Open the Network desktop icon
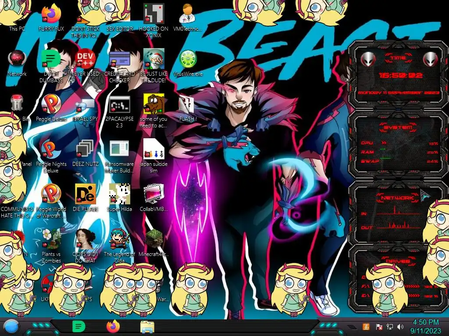This screenshot has height=336, width=449. point(17,63)
